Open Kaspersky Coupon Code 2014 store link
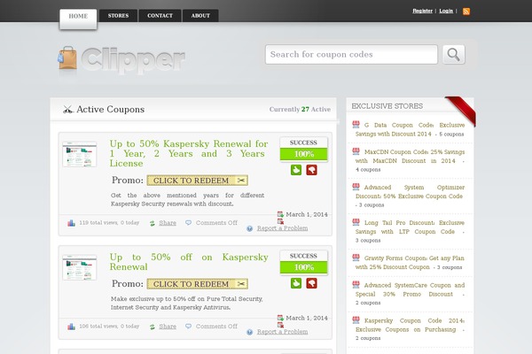This screenshot has width=532, height=354. click(x=411, y=325)
